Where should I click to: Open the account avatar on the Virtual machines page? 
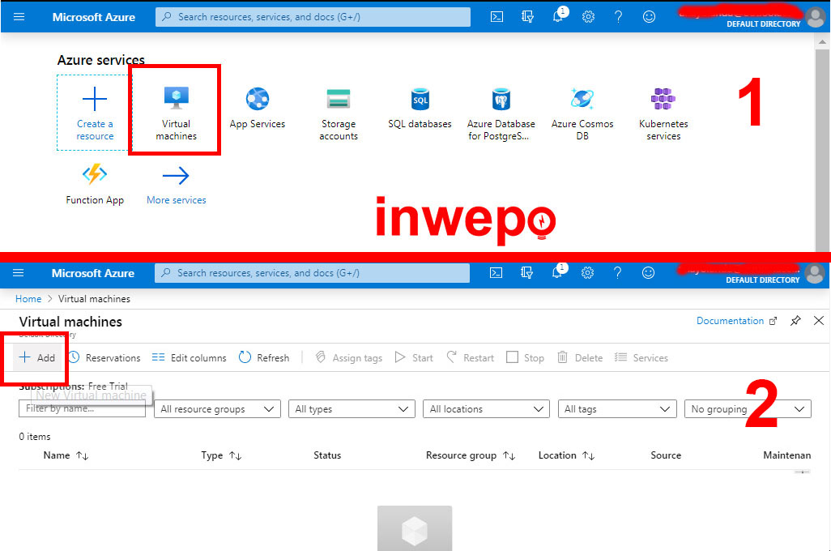(x=815, y=274)
